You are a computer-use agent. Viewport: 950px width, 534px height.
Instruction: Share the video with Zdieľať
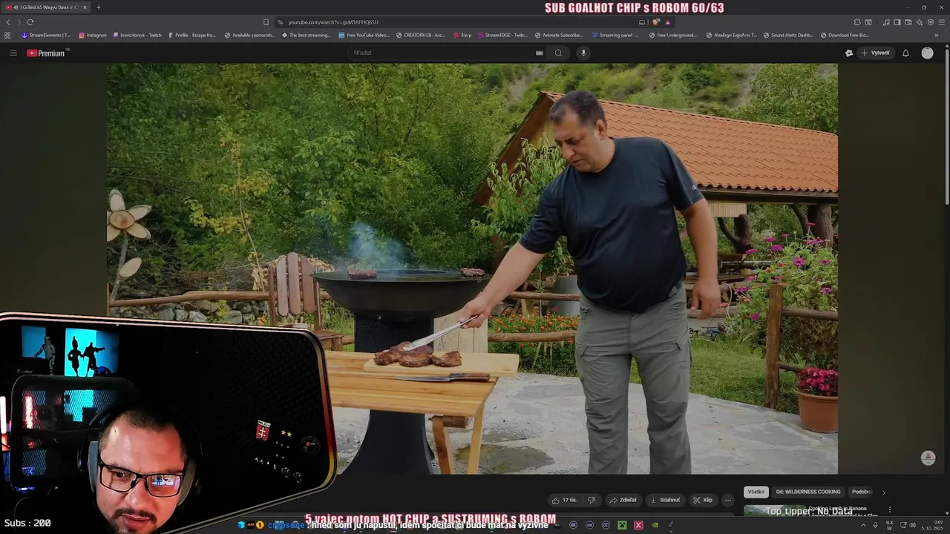623,500
